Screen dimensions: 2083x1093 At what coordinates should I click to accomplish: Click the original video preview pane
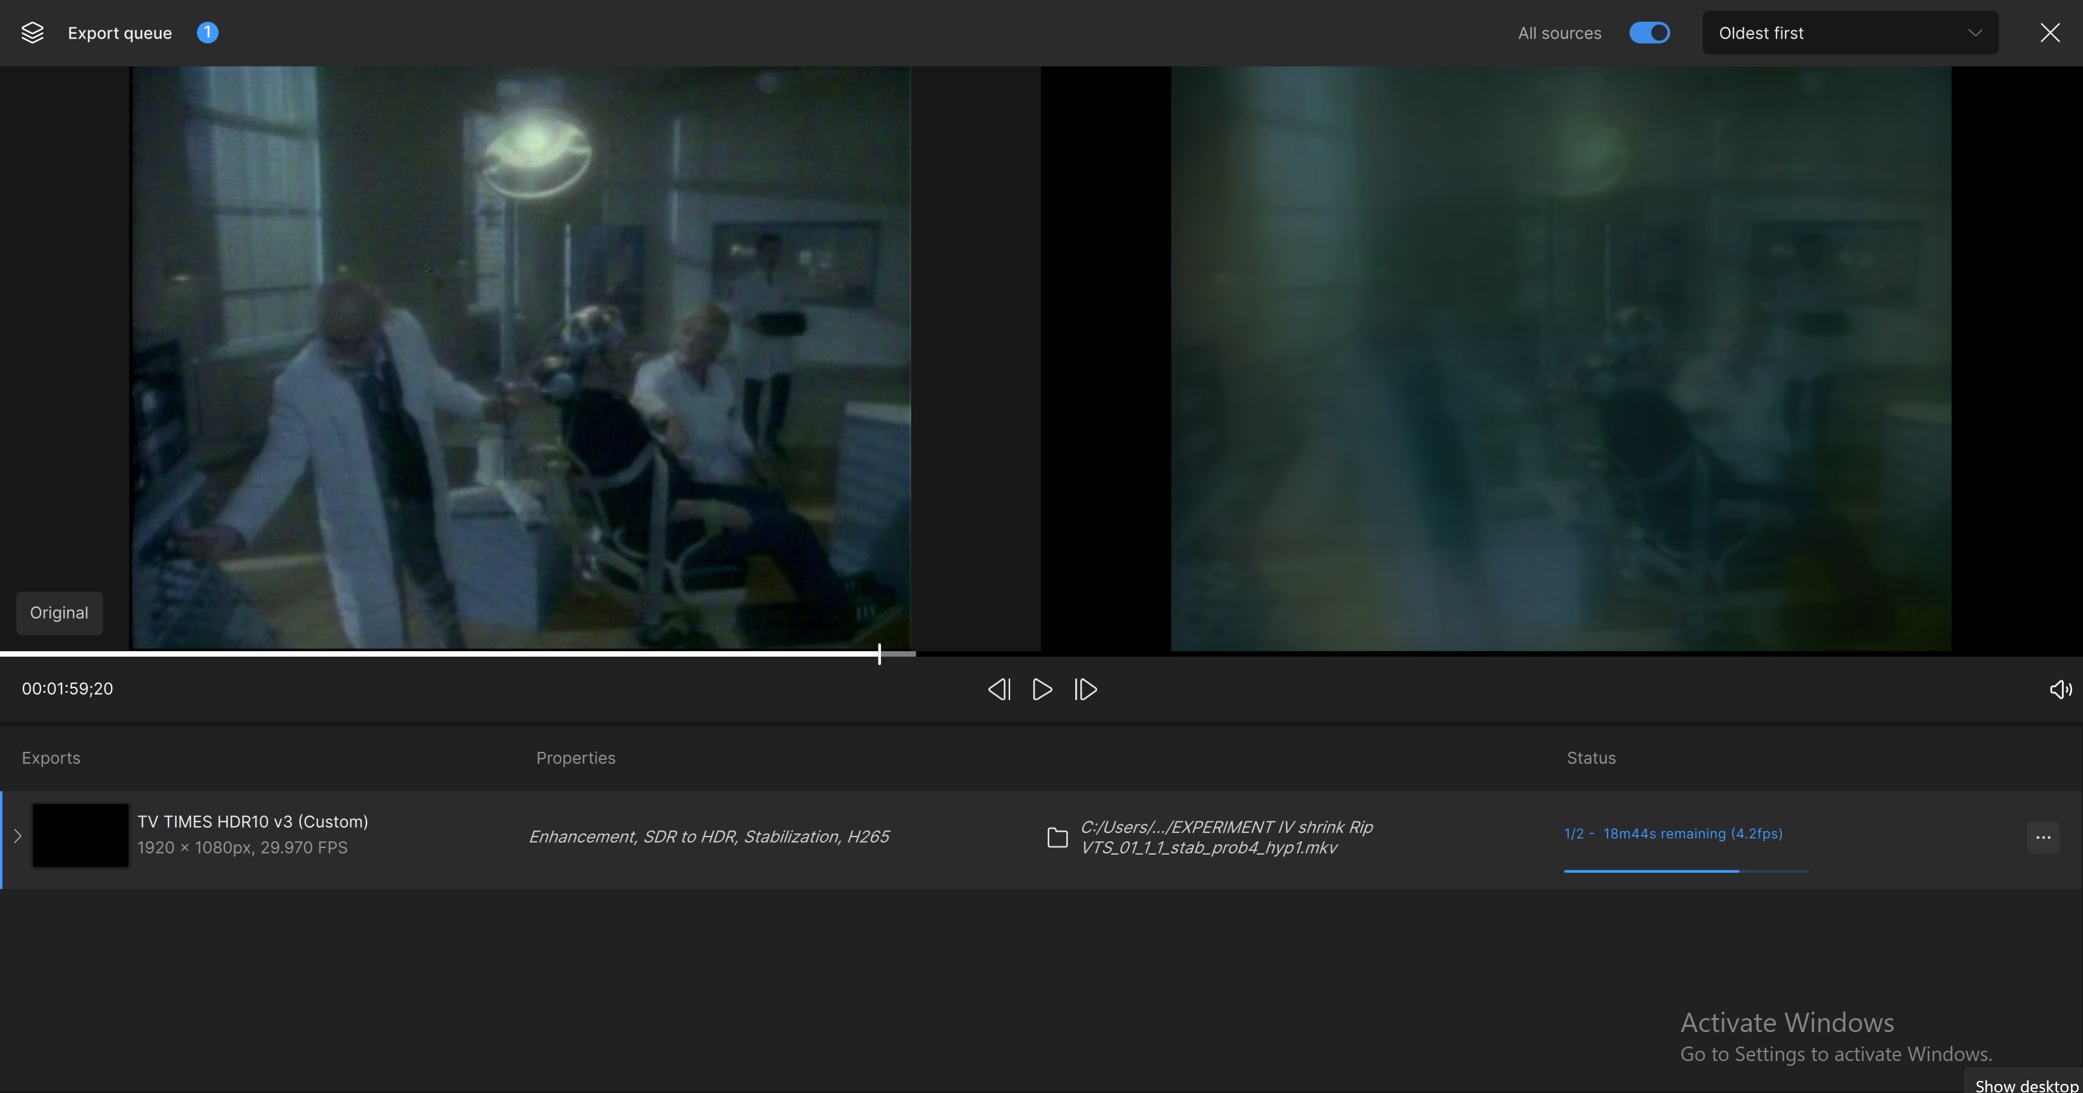[x=521, y=358]
